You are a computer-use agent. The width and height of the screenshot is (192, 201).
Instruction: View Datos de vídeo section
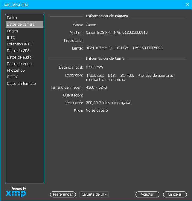pyautogui.click(x=25, y=64)
